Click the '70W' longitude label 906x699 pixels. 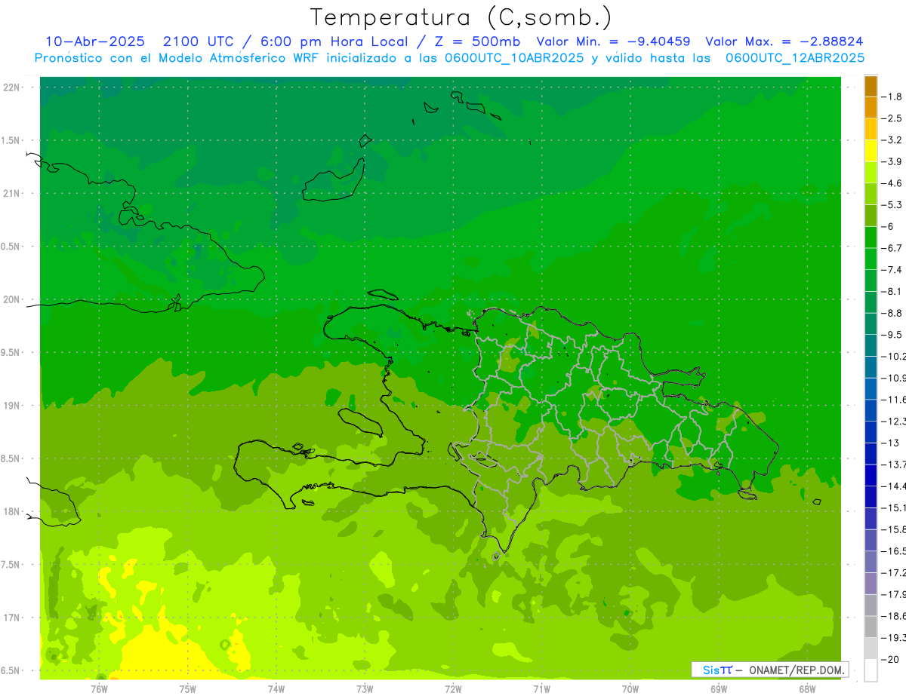coord(630,688)
